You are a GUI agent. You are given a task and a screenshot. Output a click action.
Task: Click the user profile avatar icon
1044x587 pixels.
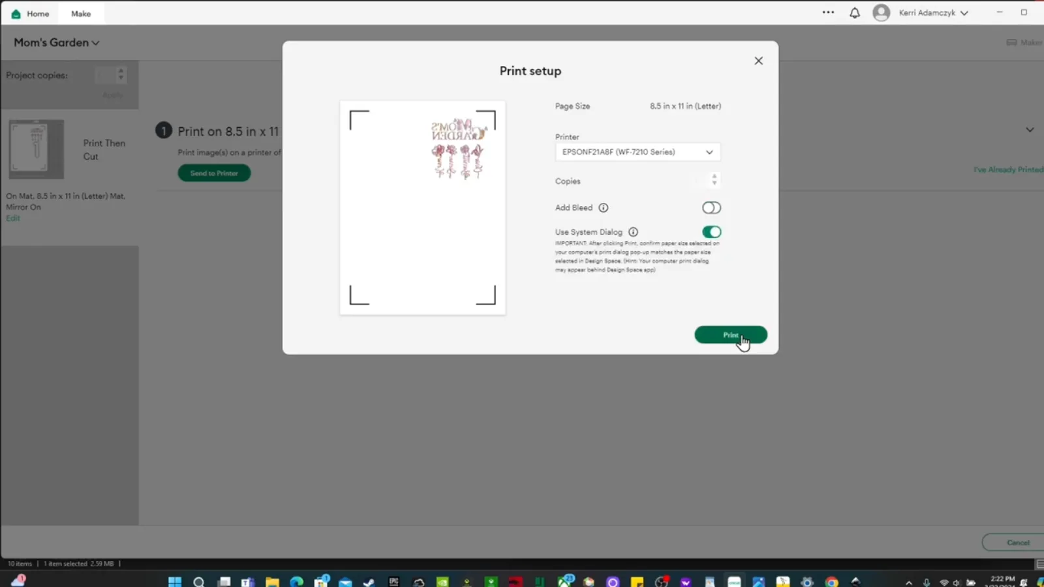coord(882,13)
